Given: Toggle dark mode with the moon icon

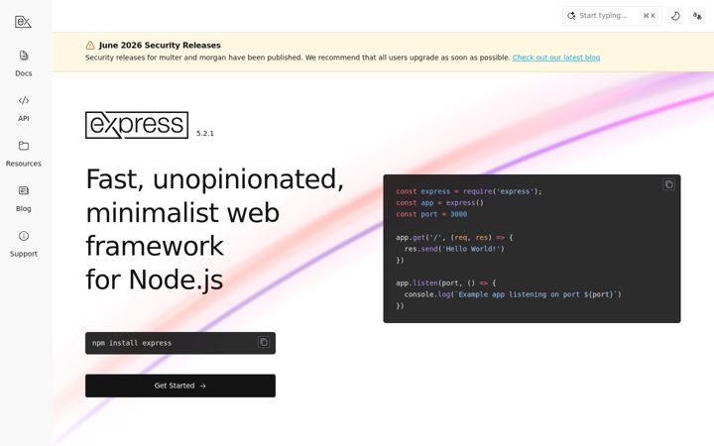Looking at the screenshot, I should click(675, 16).
